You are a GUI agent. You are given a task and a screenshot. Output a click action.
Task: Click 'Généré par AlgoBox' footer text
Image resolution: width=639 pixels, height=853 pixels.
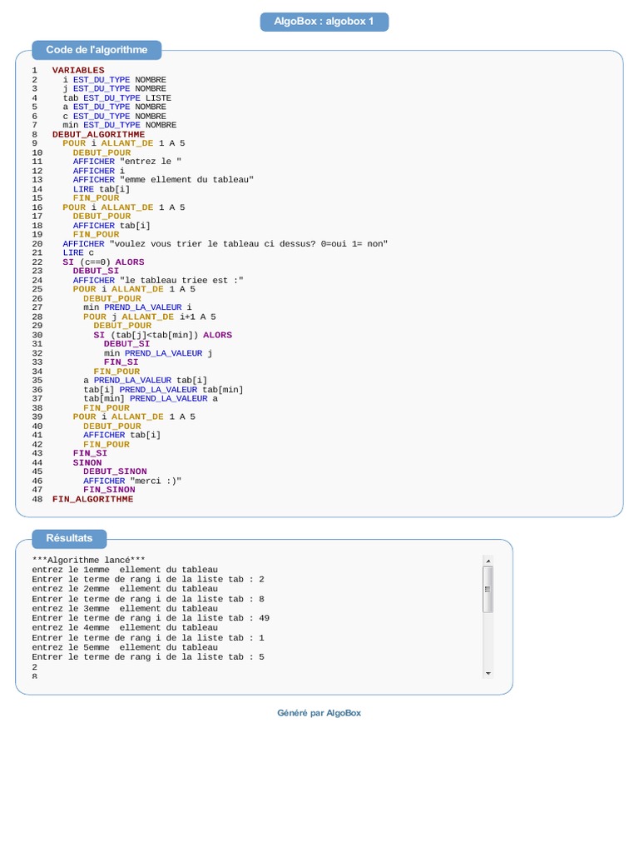click(x=319, y=713)
